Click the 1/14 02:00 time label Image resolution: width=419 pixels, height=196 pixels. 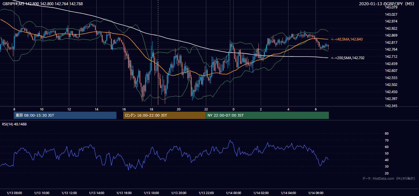(x=261, y=193)
